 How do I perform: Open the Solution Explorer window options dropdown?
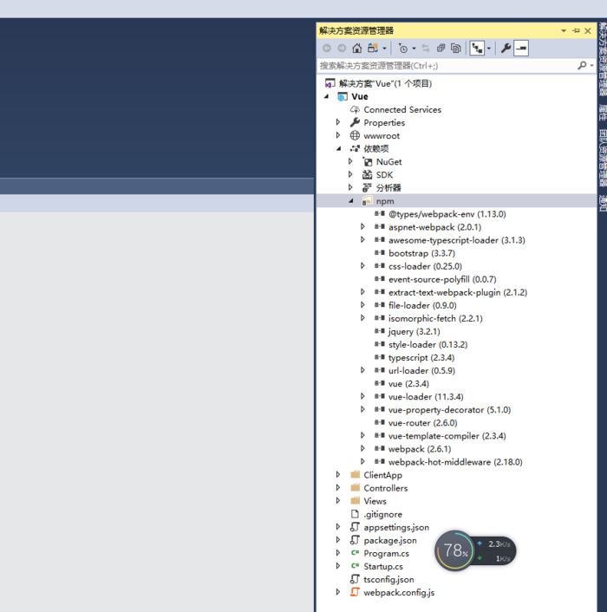point(564,30)
